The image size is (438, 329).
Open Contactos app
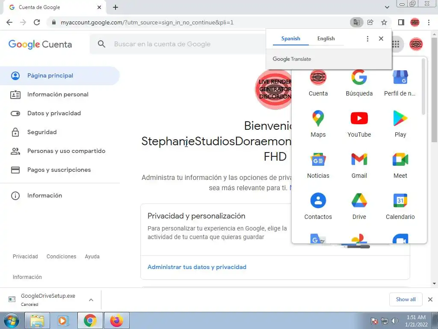pyautogui.click(x=318, y=206)
